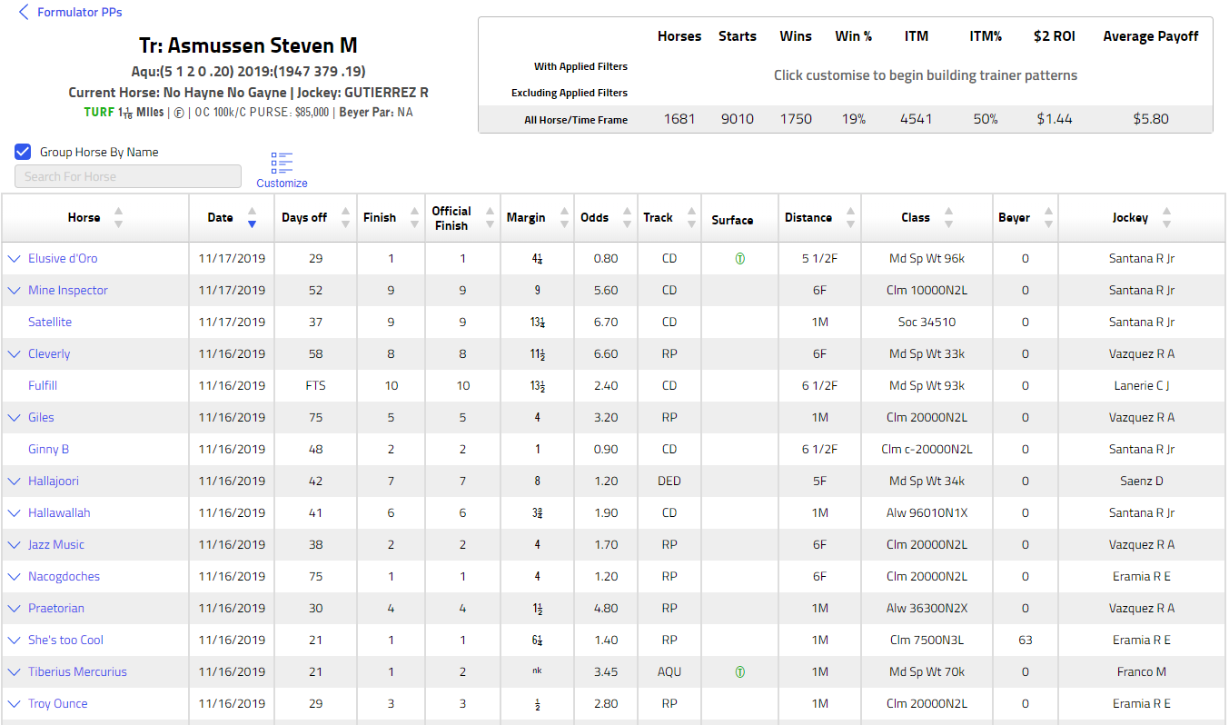Screen dimensions: 1229x725
Task: Sort table by Days off header
Action: 304,218
